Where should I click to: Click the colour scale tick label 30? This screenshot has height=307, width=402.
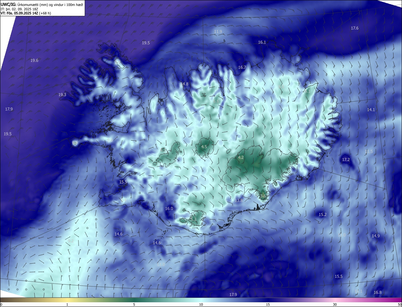(x=335, y=304)
